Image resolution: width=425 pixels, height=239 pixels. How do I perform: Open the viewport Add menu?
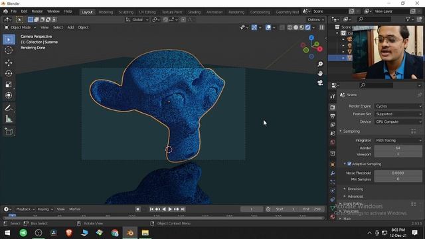70,27
